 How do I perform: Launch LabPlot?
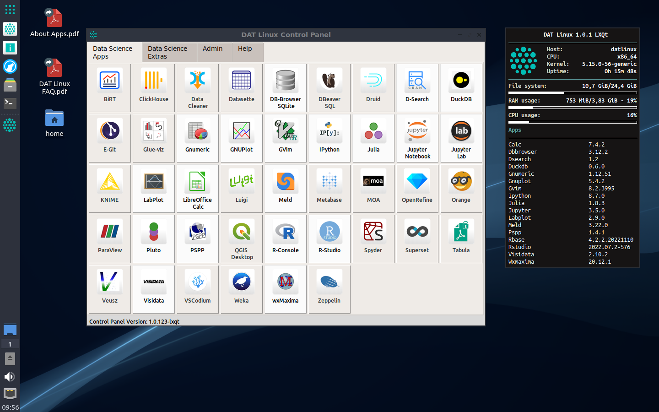[x=154, y=189]
